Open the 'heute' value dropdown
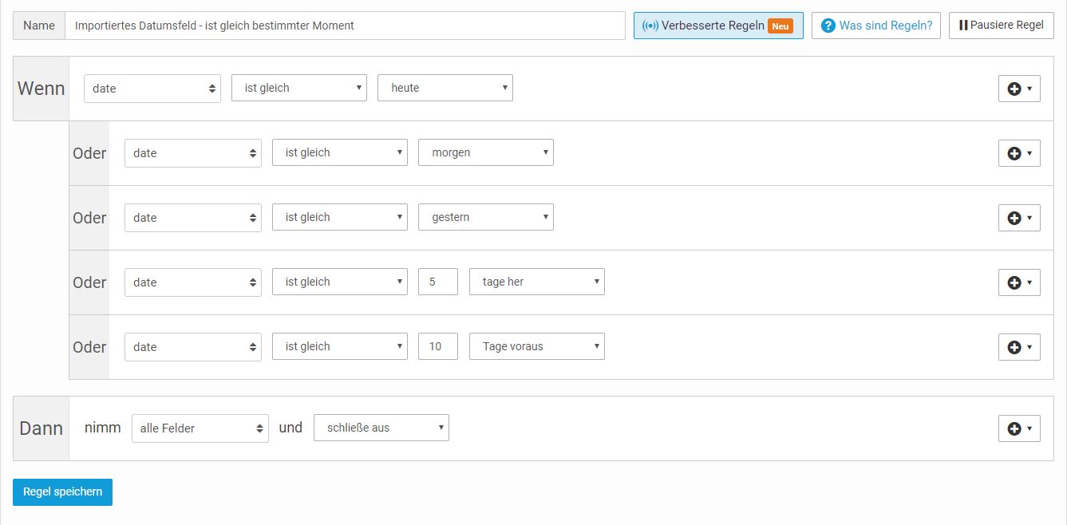1067x525 pixels. pyautogui.click(x=445, y=88)
